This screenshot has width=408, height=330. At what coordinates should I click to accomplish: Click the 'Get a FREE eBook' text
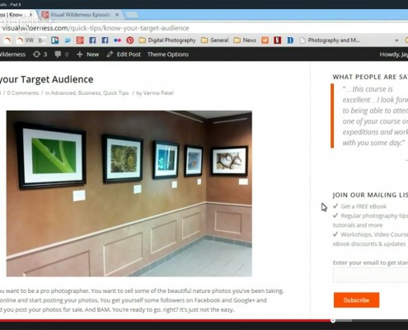pos(363,206)
